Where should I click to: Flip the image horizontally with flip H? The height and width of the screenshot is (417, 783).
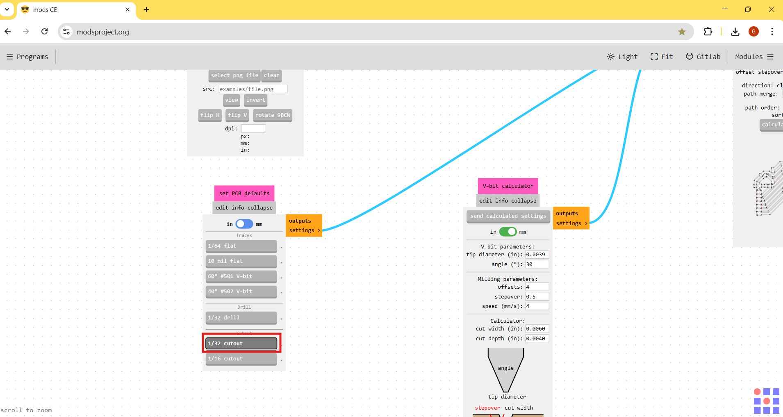tap(210, 115)
